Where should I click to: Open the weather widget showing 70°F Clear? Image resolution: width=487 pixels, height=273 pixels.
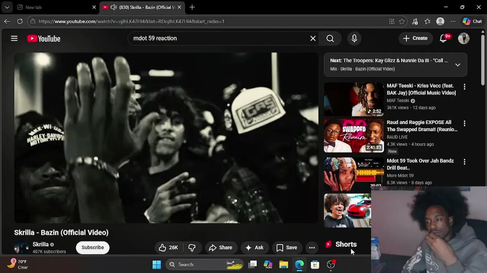click(x=19, y=264)
